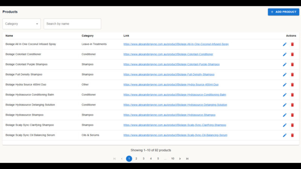
Task: Delete Biolage Full Density Shampoo product
Action: click(292, 75)
